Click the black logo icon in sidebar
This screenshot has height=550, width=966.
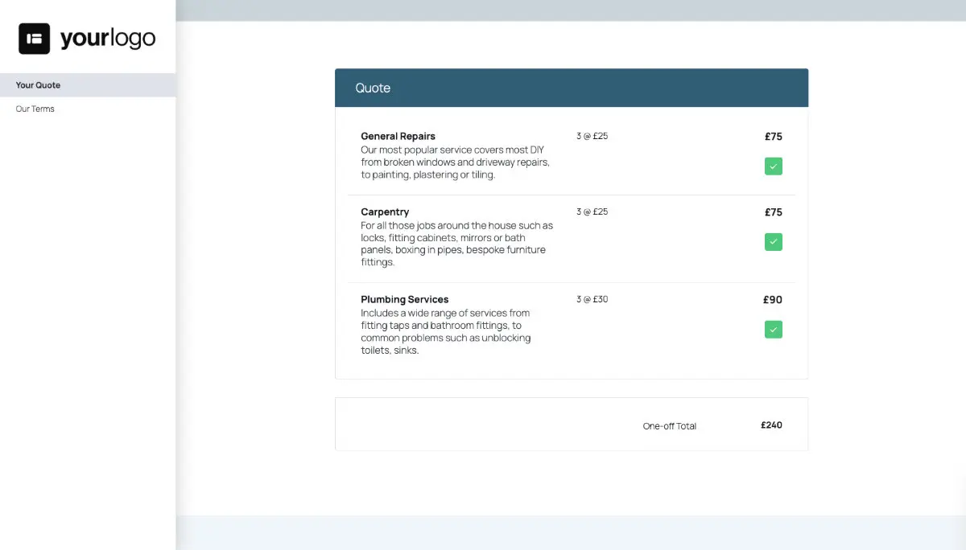(35, 39)
